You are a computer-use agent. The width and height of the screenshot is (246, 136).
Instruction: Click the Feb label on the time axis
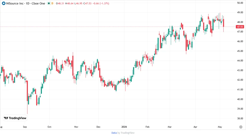tap(148, 127)
